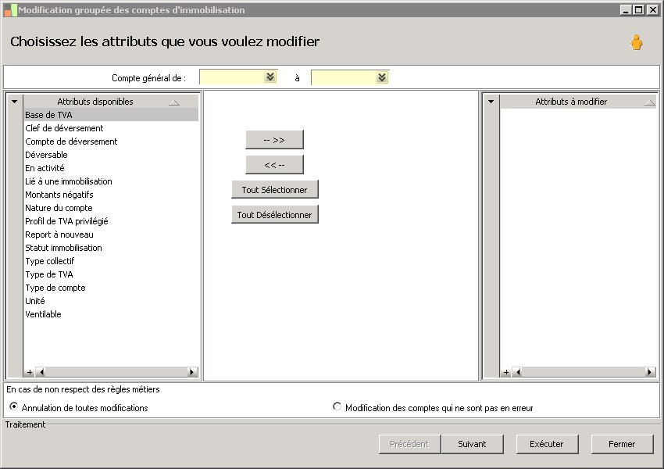Viewport: 664px width, 469px height.
Task: Click the Compte général end-range input field
Action: (350, 77)
